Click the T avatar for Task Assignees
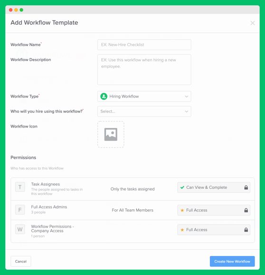The width and height of the screenshot is (265, 275). pyautogui.click(x=20, y=187)
